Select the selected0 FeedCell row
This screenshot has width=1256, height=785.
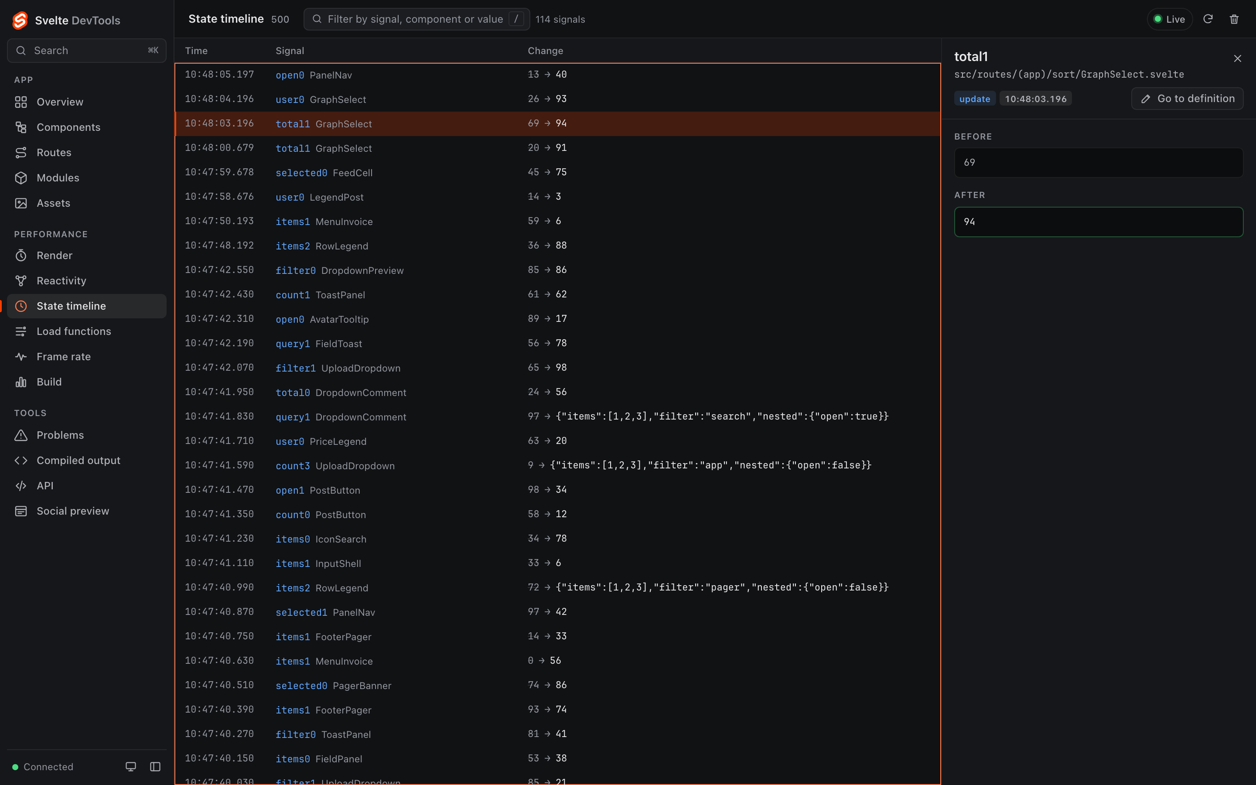tap(557, 172)
